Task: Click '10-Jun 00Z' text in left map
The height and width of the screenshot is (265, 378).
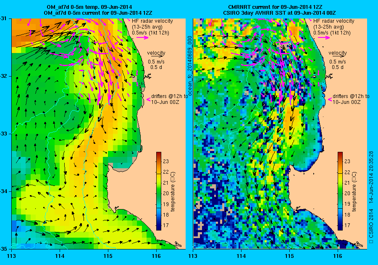Action: click(x=165, y=102)
